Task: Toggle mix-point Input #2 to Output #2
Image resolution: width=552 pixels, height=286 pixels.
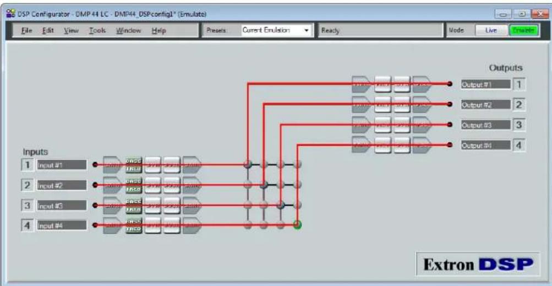Action: coord(264,184)
